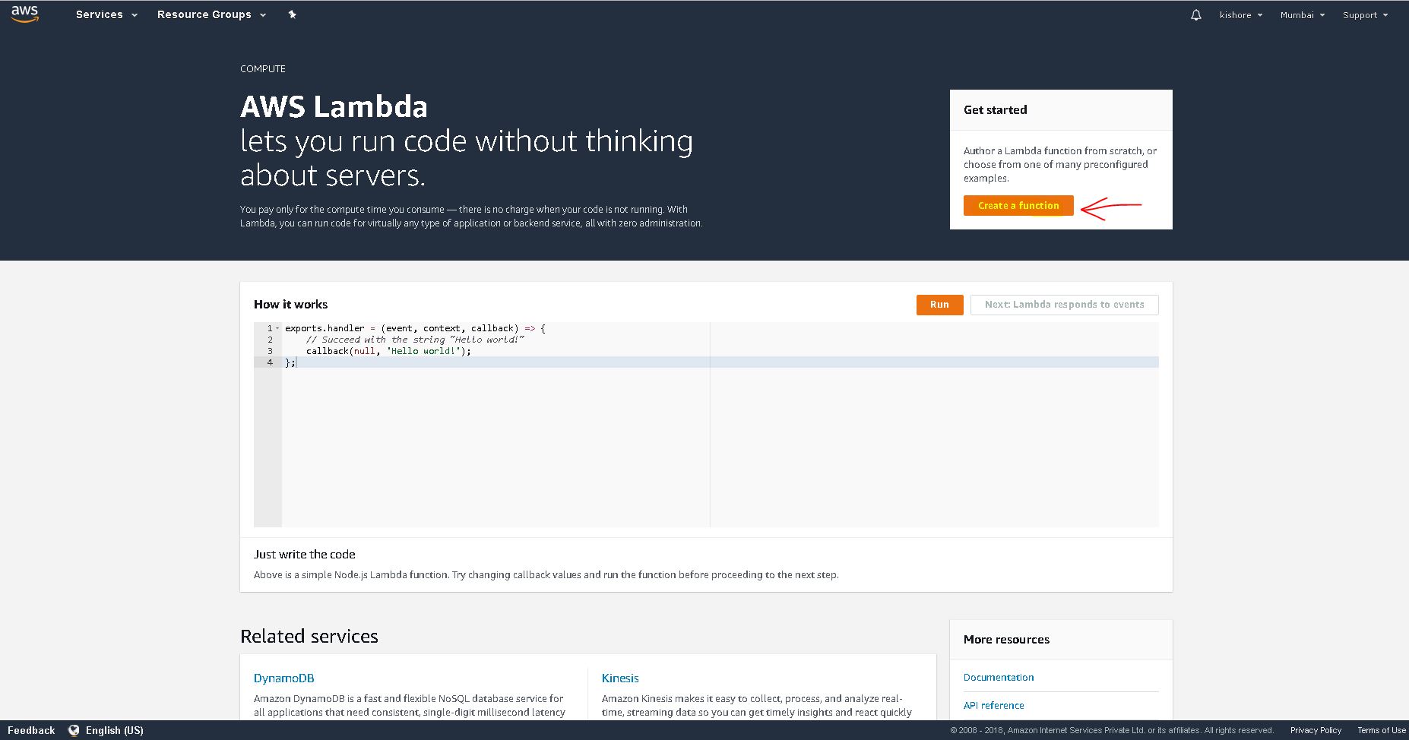The image size is (1409, 740).
Task: Click the Create a function button
Action: tap(1018, 206)
